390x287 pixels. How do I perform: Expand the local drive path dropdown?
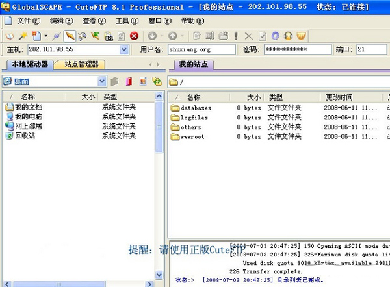pyautogui.click(x=102, y=81)
